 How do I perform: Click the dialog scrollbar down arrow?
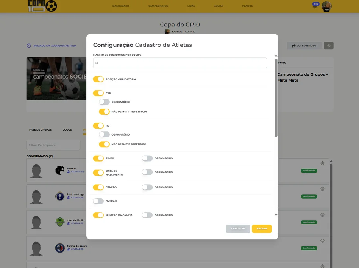point(276,215)
